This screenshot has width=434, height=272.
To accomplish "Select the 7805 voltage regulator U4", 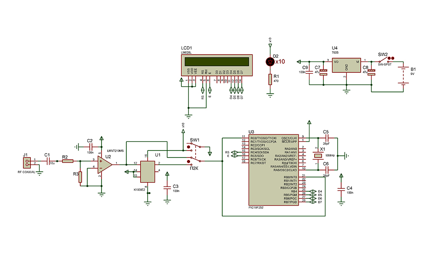I will pos(346,65).
